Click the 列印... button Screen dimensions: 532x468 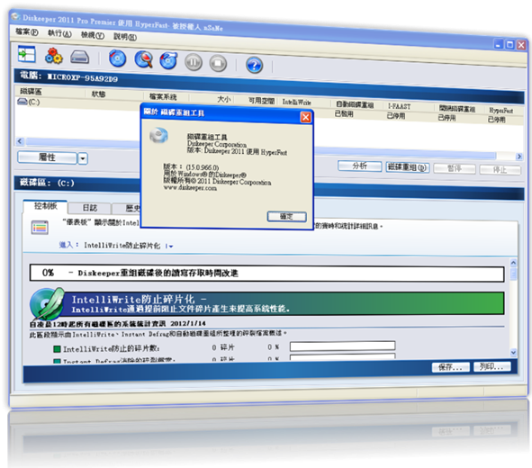click(x=491, y=366)
